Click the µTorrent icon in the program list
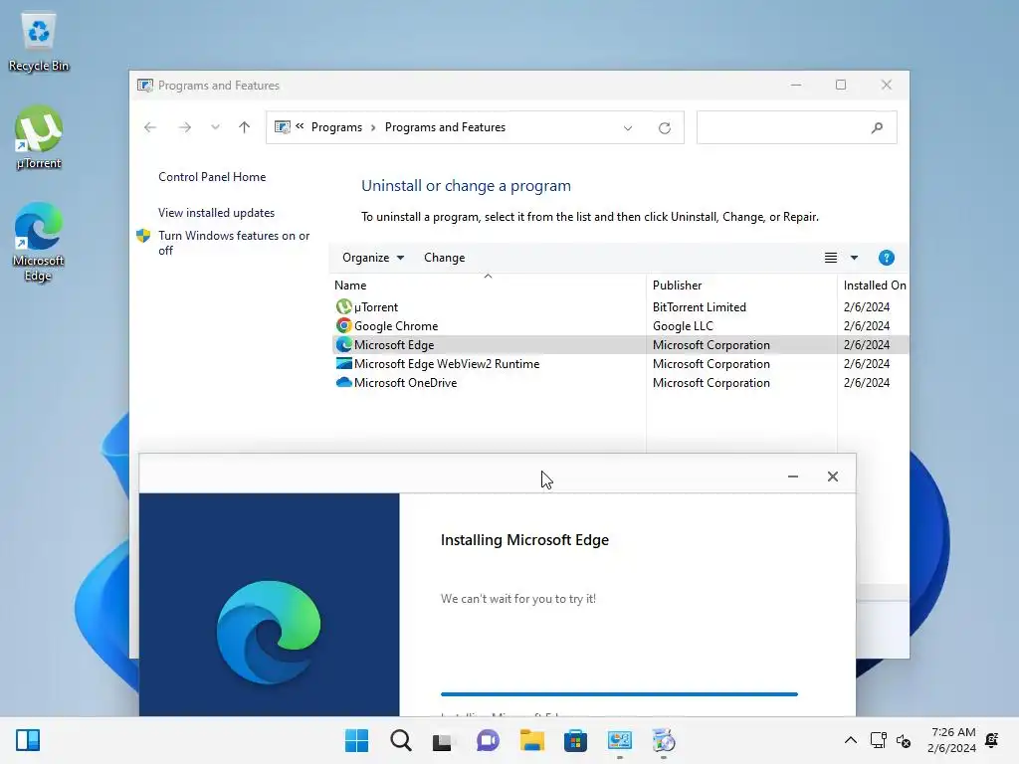 (343, 306)
